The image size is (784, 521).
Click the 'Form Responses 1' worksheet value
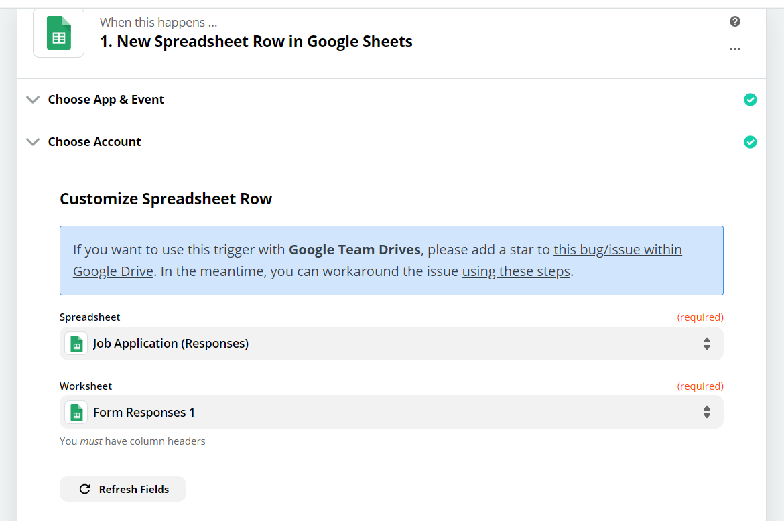click(144, 413)
